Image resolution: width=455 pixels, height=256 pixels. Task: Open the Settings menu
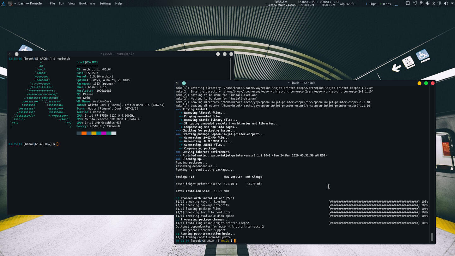point(105,3)
